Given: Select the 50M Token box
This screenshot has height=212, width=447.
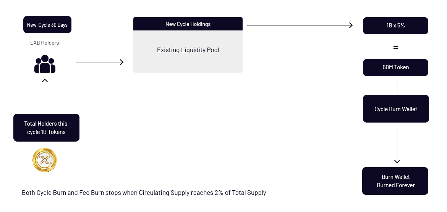Looking at the screenshot, I should point(395,67).
